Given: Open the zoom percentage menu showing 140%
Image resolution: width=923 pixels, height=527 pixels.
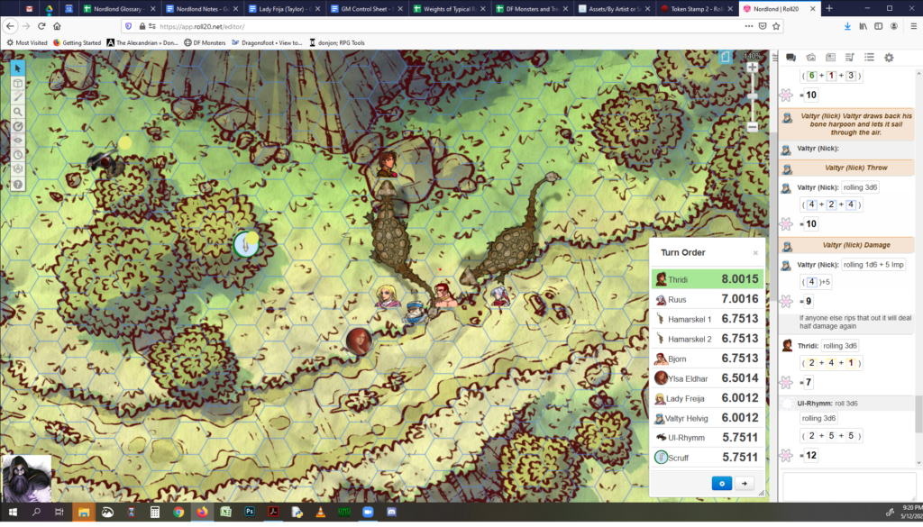Looking at the screenshot, I should (753, 56).
